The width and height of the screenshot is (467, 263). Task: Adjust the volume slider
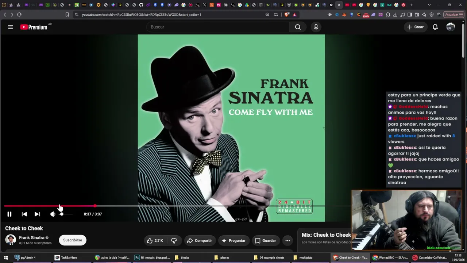coord(66,214)
